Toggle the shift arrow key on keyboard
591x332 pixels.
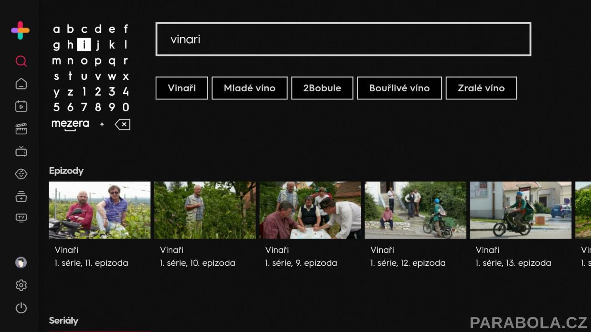102,124
